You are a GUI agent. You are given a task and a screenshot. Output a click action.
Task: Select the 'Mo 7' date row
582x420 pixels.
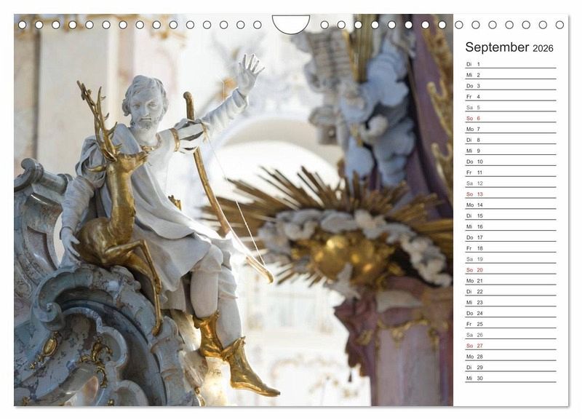click(511, 130)
